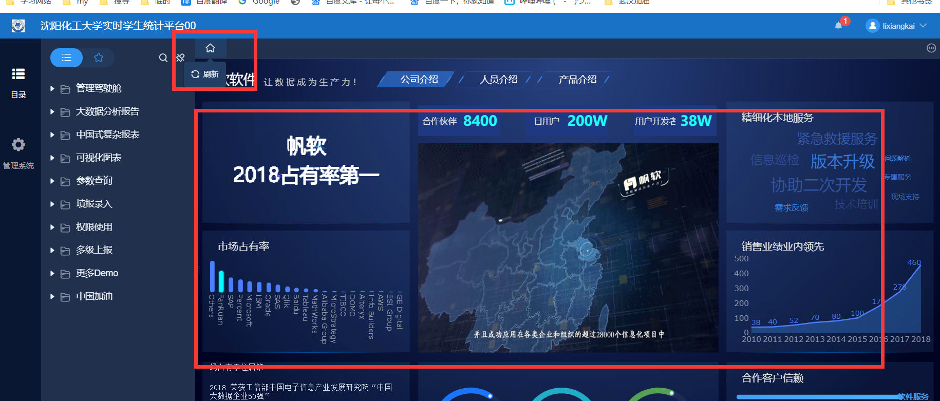Click the 销售业绩业内领先 panel title
This screenshot has height=401, width=940.
(x=783, y=246)
